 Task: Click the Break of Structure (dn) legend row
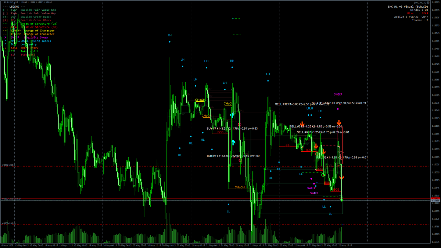pos(31,27)
